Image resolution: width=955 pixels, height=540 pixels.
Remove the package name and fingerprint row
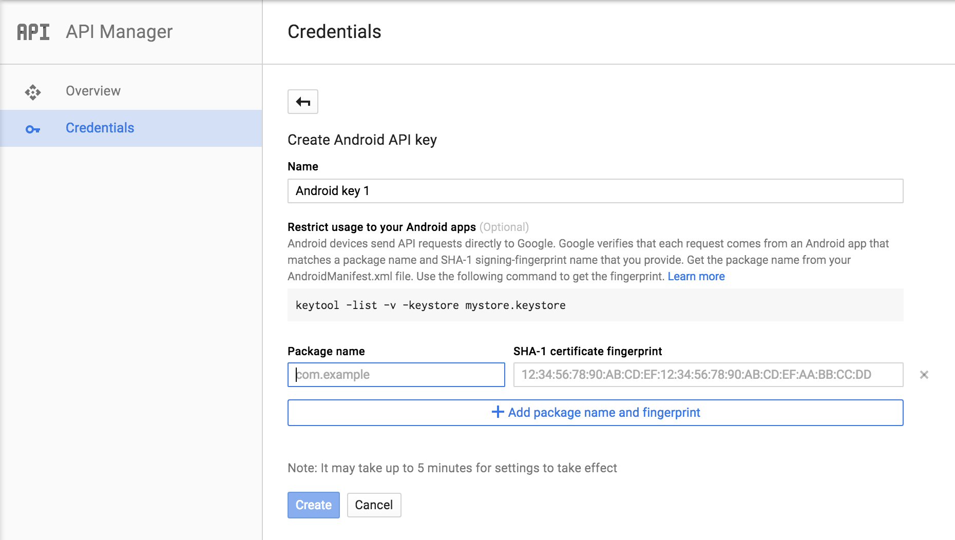[x=924, y=375]
